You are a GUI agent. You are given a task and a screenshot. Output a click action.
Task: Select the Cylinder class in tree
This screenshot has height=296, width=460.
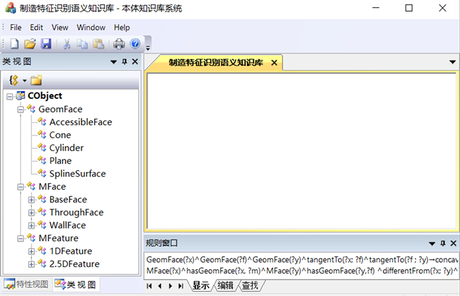[x=66, y=148]
